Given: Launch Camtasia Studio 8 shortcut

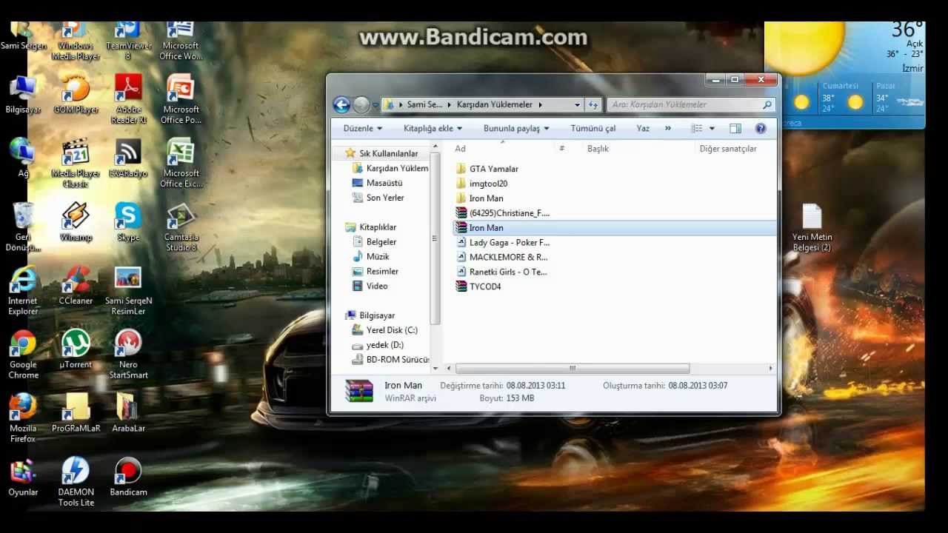Looking at the screenshot, I should [181, 227].
